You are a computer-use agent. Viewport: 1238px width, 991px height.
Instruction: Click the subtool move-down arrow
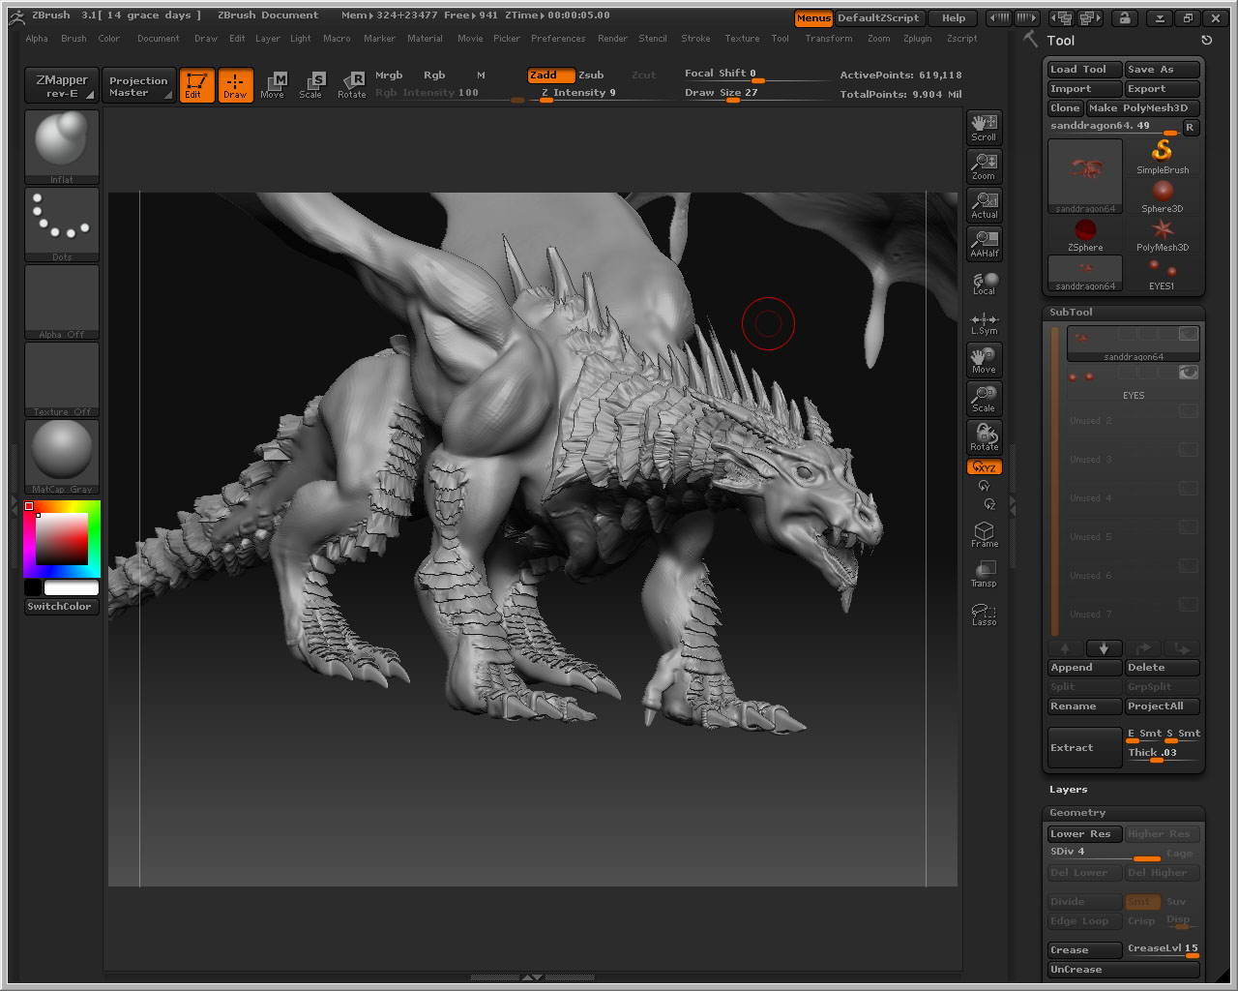1104,648
